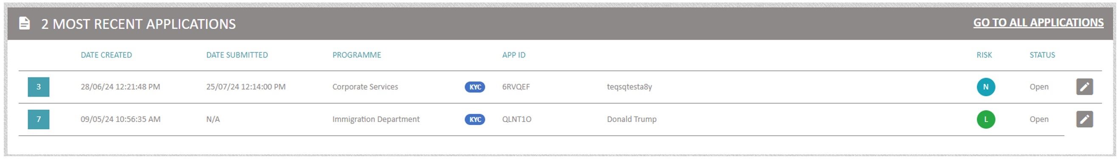Sort by Programme column header
The height and width of the screenshot is (160, 1120).
(357, 55)
